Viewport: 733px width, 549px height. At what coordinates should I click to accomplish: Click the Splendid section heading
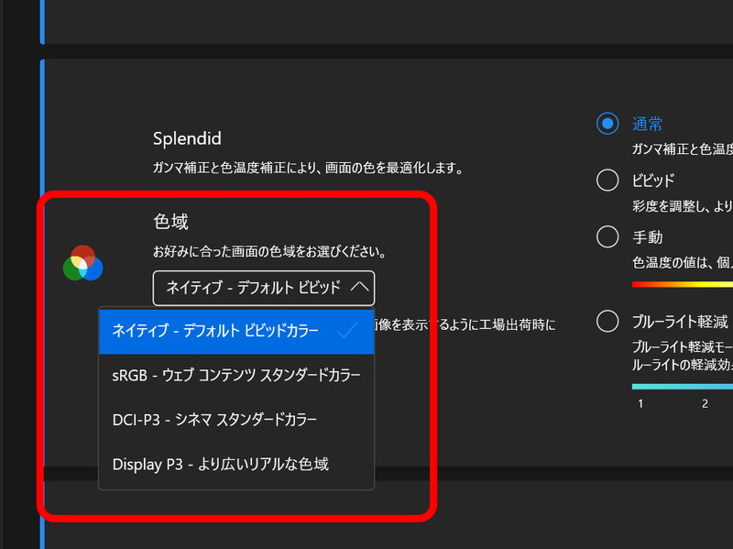click(187, 139)
